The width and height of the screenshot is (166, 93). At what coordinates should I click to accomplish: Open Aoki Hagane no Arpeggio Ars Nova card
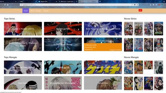click(x=103, y=29)
